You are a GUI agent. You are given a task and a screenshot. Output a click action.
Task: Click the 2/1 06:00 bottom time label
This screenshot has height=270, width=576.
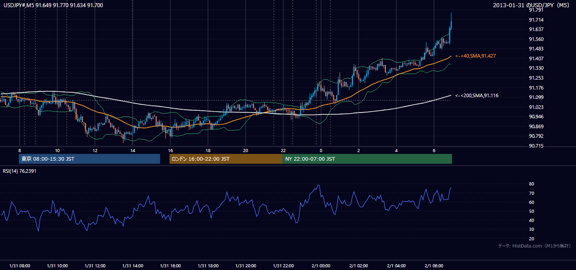tap(434, 266)
